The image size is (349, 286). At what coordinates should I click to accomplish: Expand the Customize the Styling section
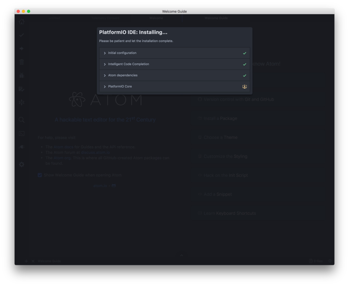[258, 156]
